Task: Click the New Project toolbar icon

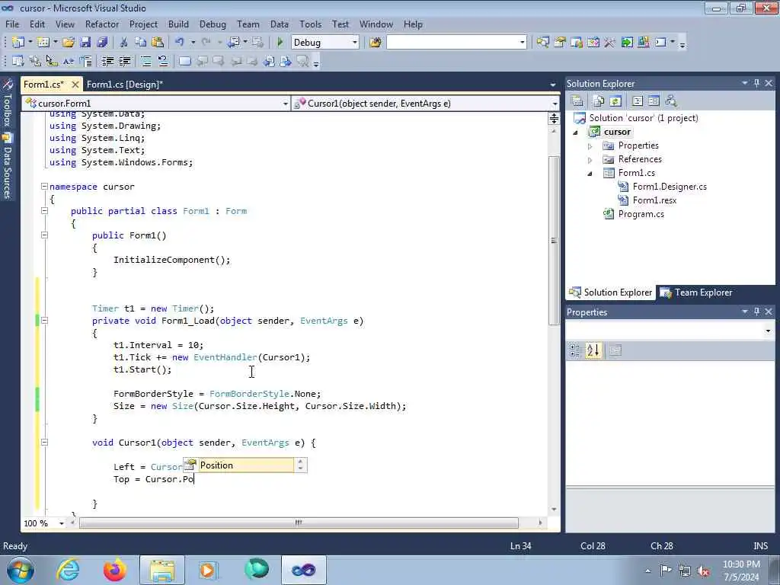Action: pos(18,43)
